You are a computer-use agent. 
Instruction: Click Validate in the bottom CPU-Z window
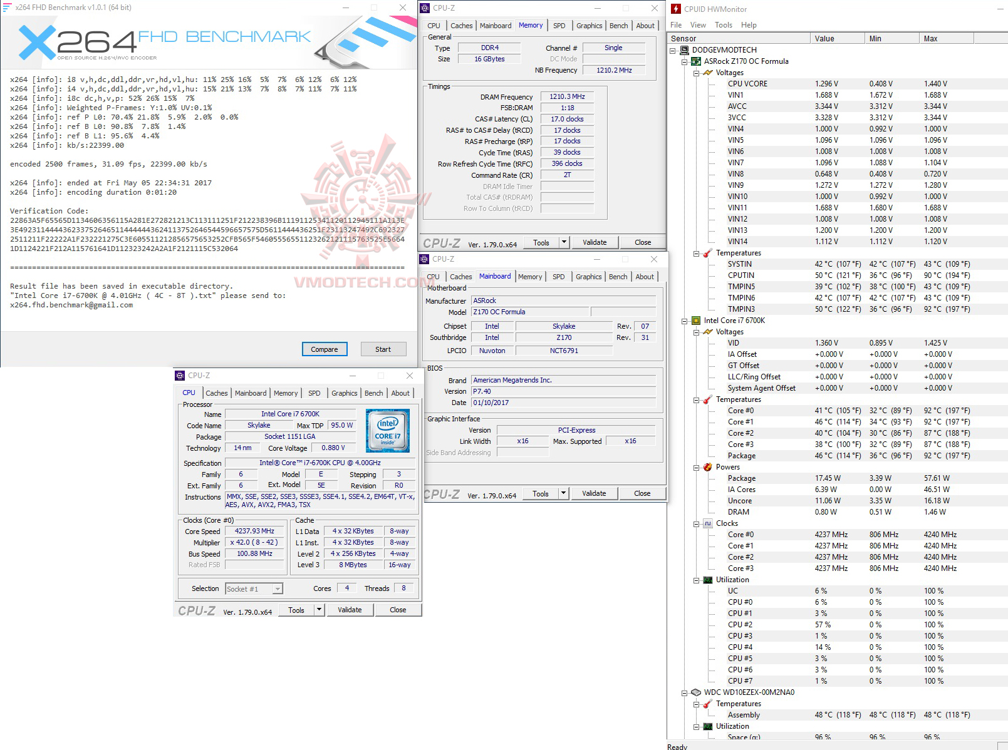coord(350,610)
